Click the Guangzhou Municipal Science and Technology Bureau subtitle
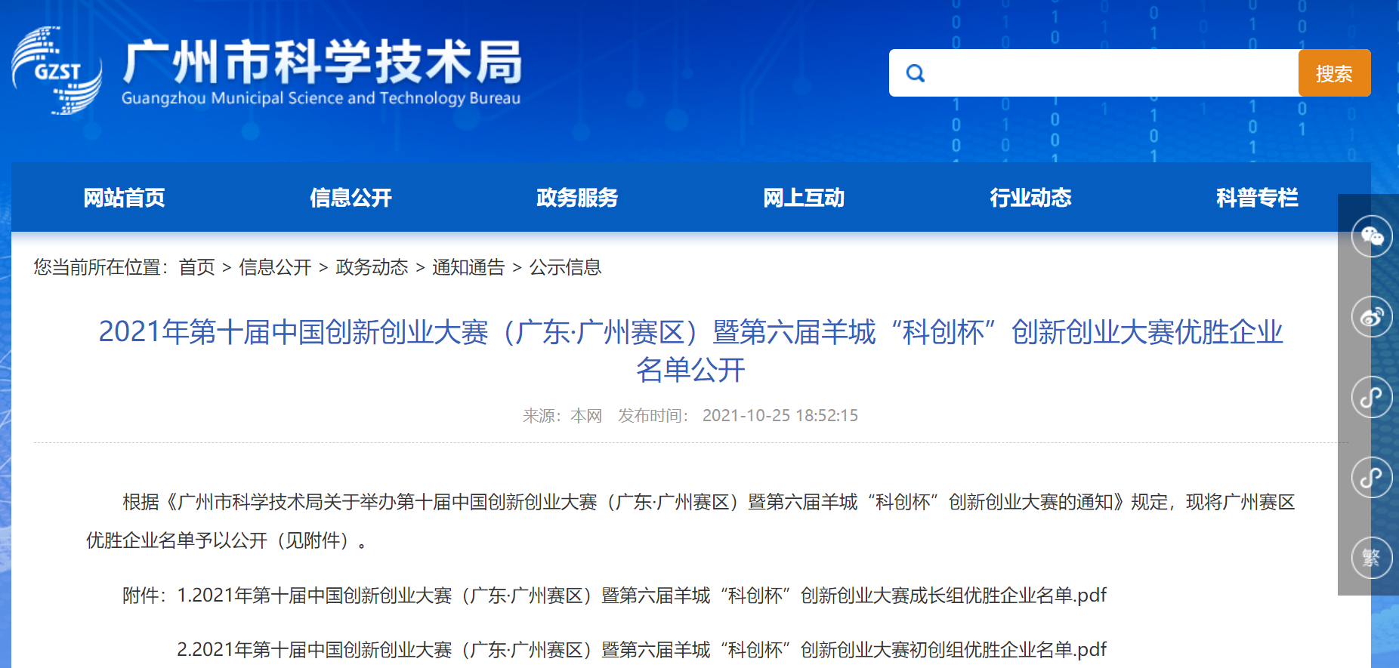This screenshot has height=668, width=1399. tap(321, 98)
